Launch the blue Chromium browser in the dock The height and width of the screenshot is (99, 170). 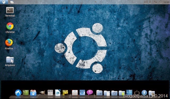tap(82, 93)
